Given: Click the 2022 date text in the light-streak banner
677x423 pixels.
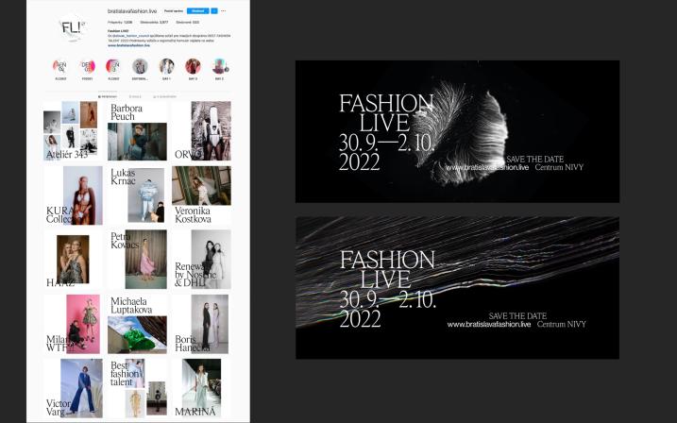Looking at the screenshot, I should click(x=360, y=319).
